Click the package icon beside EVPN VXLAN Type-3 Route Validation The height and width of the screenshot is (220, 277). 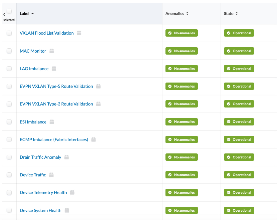click(x=99, y=104)
